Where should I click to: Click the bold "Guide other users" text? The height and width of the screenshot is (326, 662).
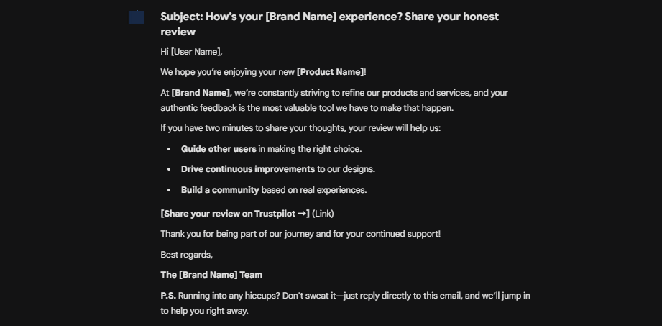click(219, 149)
